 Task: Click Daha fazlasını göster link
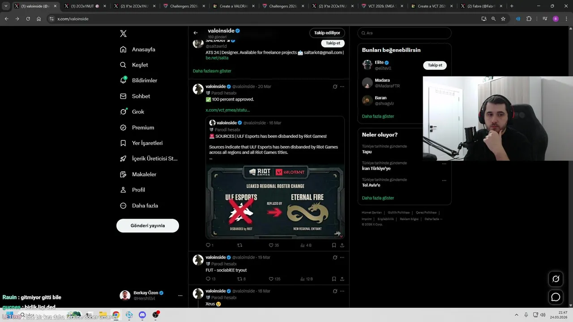212,71
